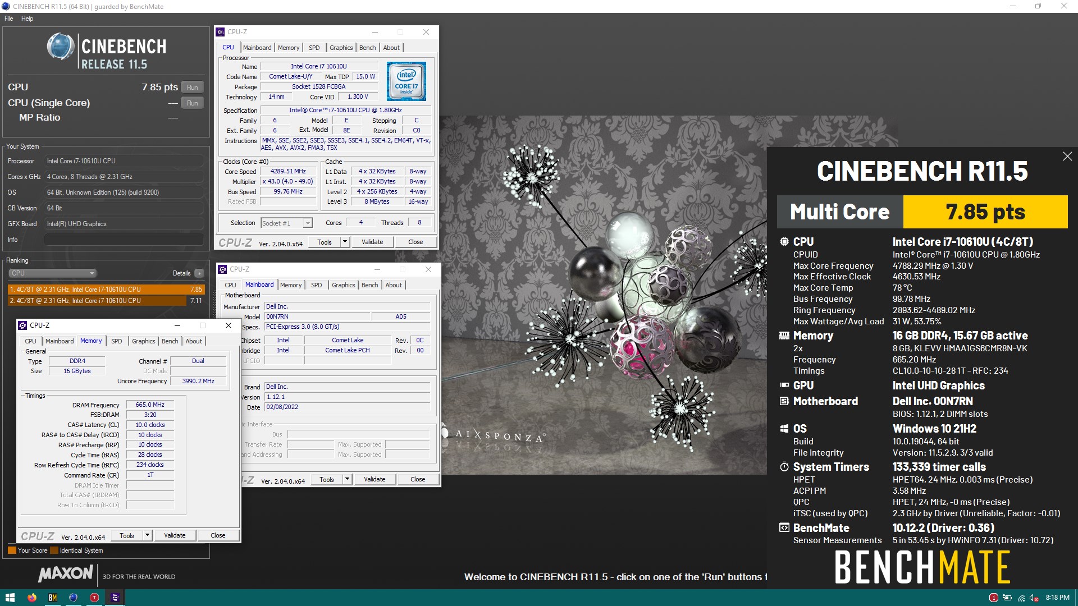Click the 7.85 pts Multi Core score

[x=985, y=212]
